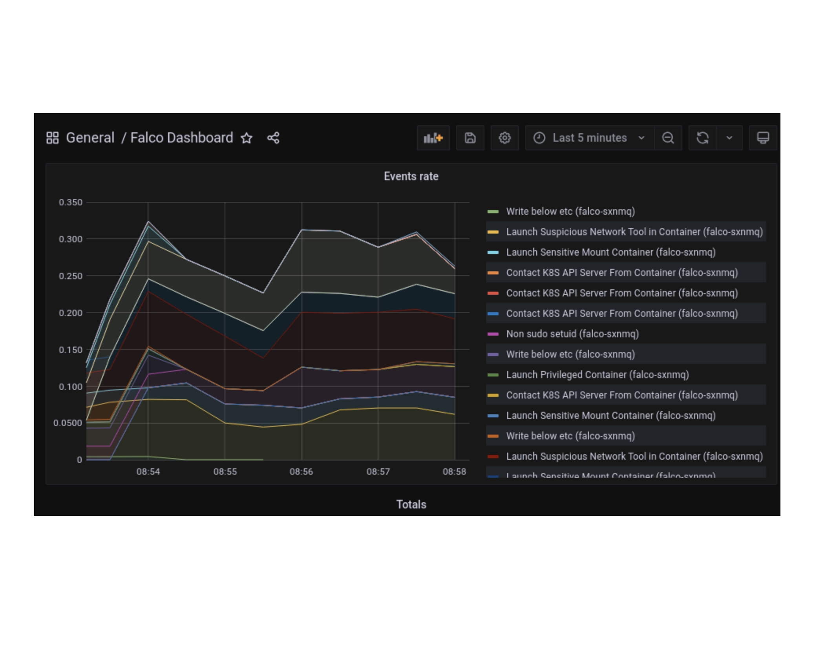Toggle red Contact K8S API Server series
815x669 pixels.
pos(622,293)
